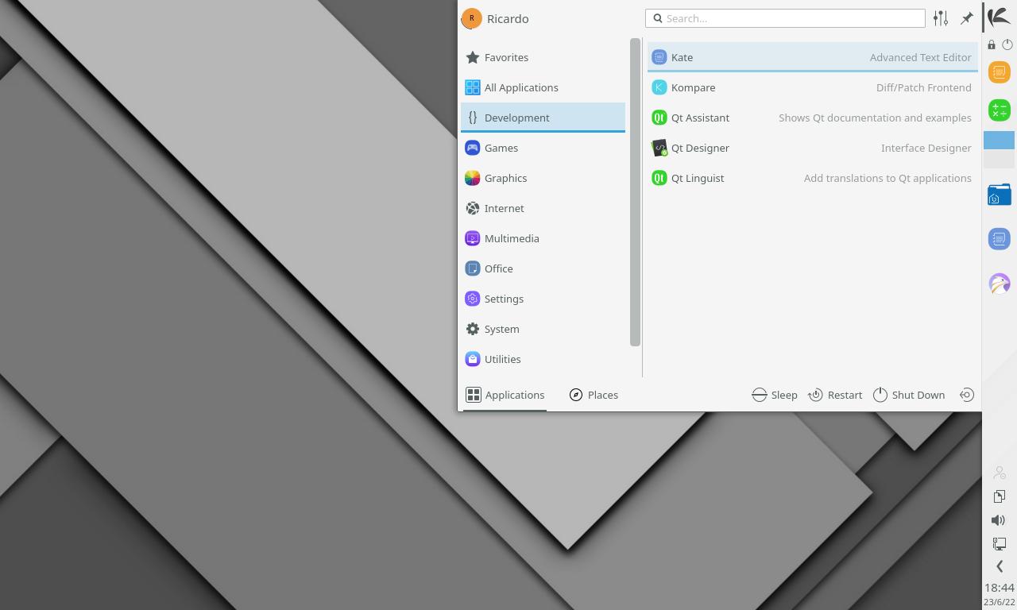1017x610 pixels.
Task: Switch to the Applications tab
Action: click(505, 395)
